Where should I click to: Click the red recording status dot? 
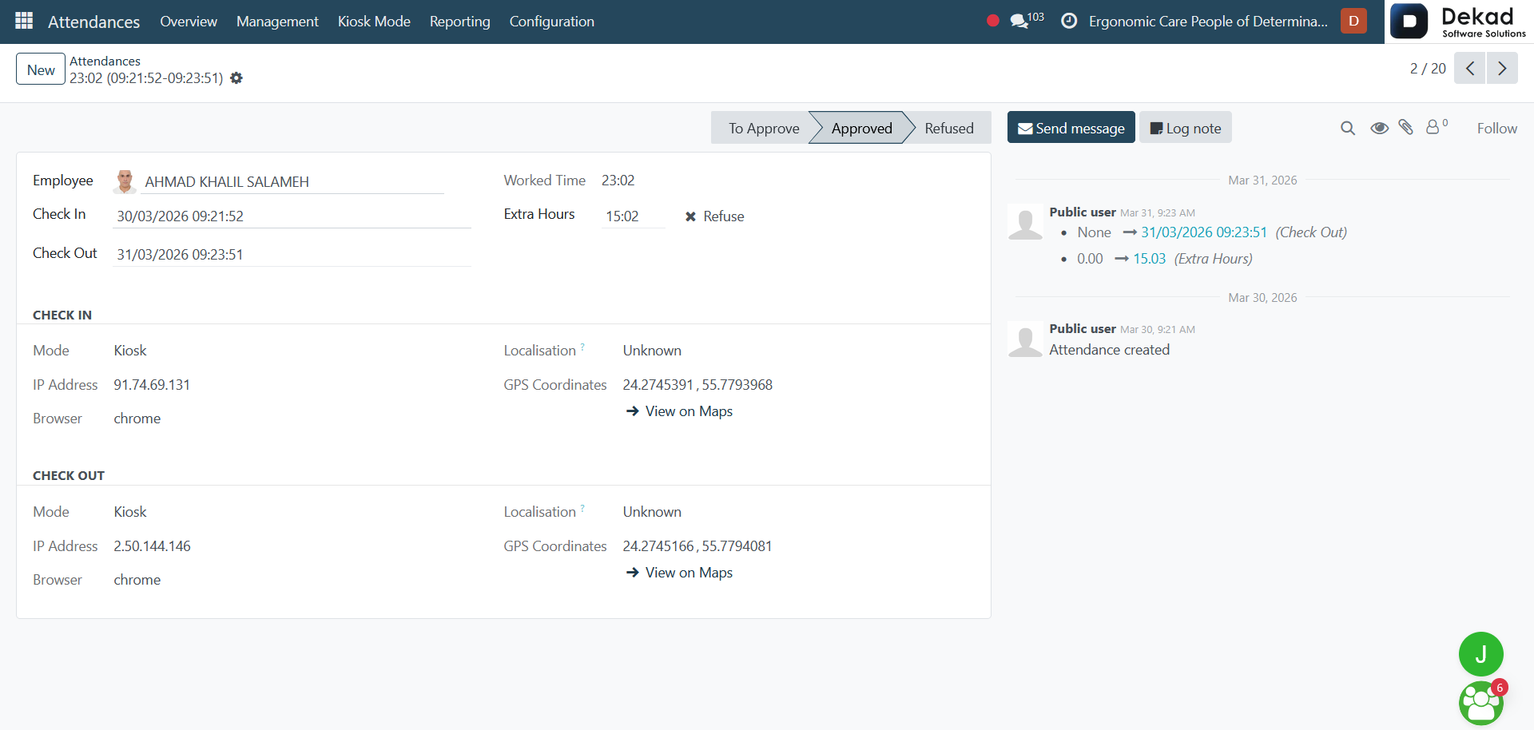point(993,21)
